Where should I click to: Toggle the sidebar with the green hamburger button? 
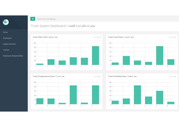33,19
